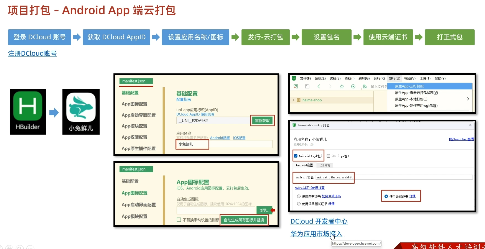Click the file search magnifier icon
485x249 pixels.
(x=365, y=87)
